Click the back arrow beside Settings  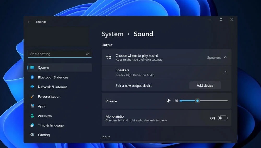29,22
